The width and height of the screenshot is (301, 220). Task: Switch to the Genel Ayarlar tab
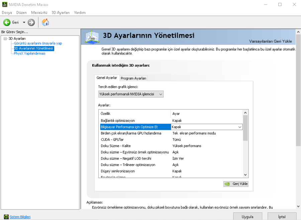(107, 78)
